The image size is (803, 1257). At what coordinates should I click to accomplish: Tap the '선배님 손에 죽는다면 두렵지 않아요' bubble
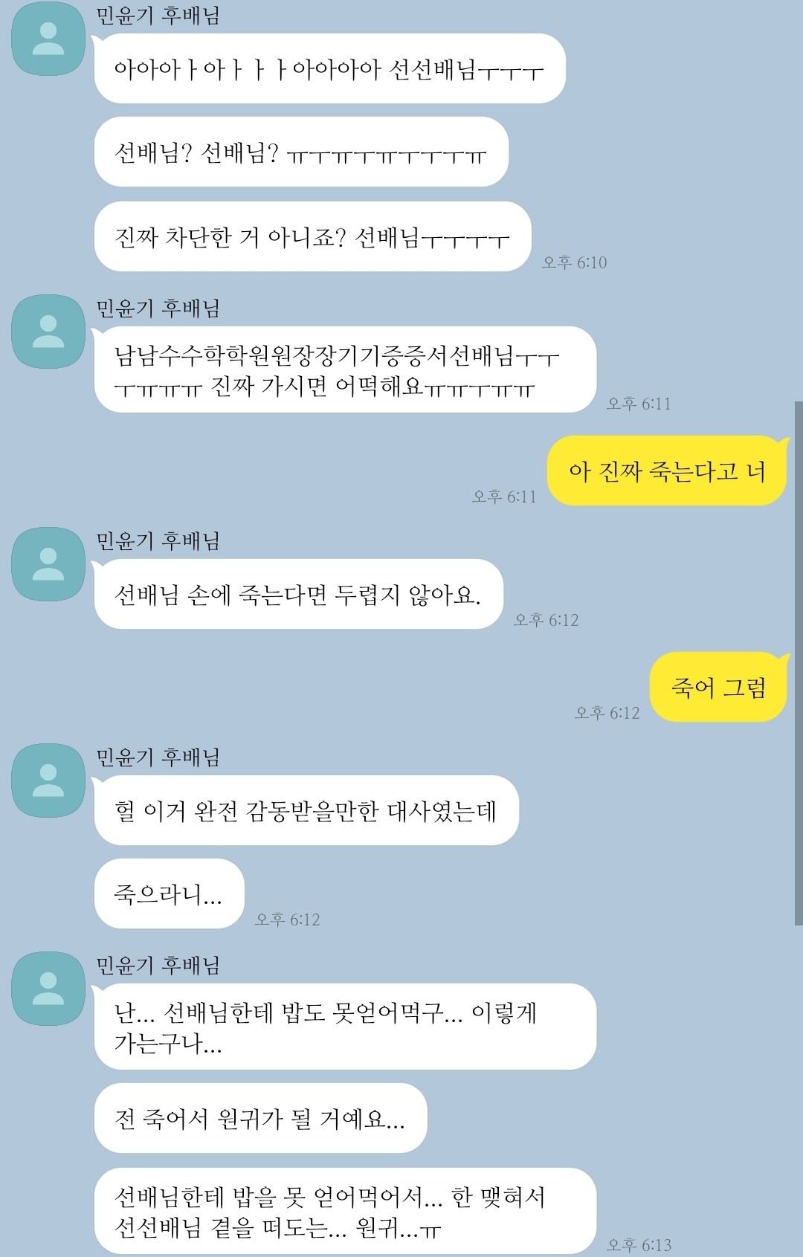point(298,594)
